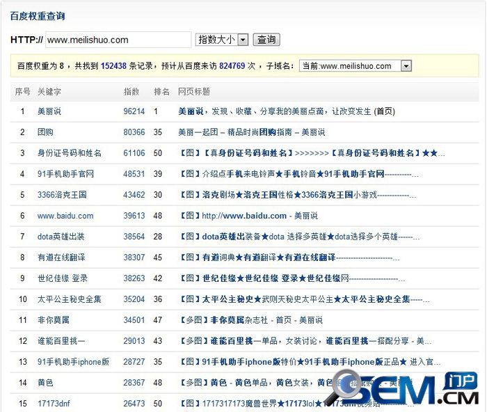Click index value 96214
487x412 pixels.
(134, 111)
